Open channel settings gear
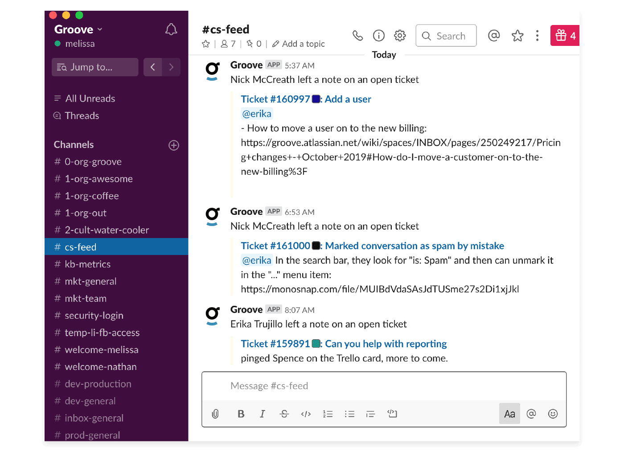 [x=400, y=35]
